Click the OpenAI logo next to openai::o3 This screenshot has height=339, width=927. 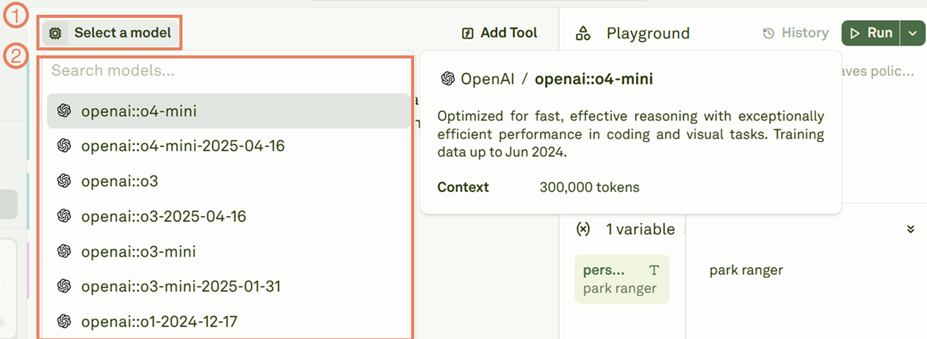64,181
